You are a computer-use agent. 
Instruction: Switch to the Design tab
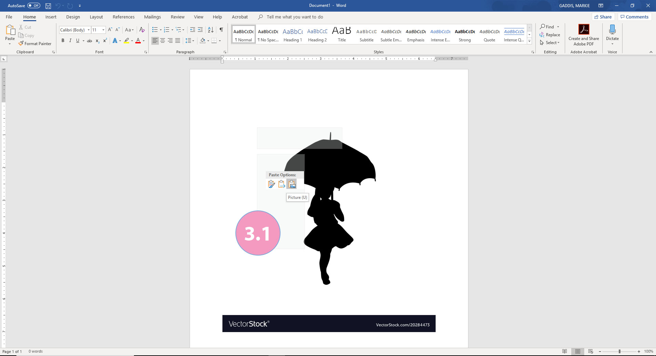click(x=73, y=17)
